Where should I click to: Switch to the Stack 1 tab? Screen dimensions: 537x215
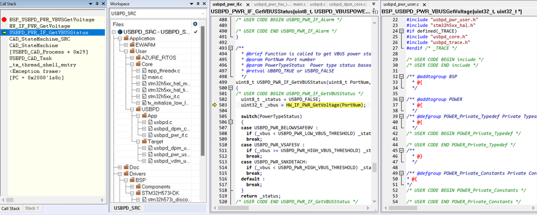32,208
